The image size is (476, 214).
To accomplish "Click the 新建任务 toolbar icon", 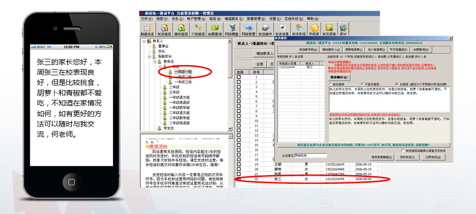I will click(147, 29).
